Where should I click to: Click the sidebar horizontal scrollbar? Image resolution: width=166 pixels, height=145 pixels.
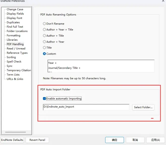15,132
